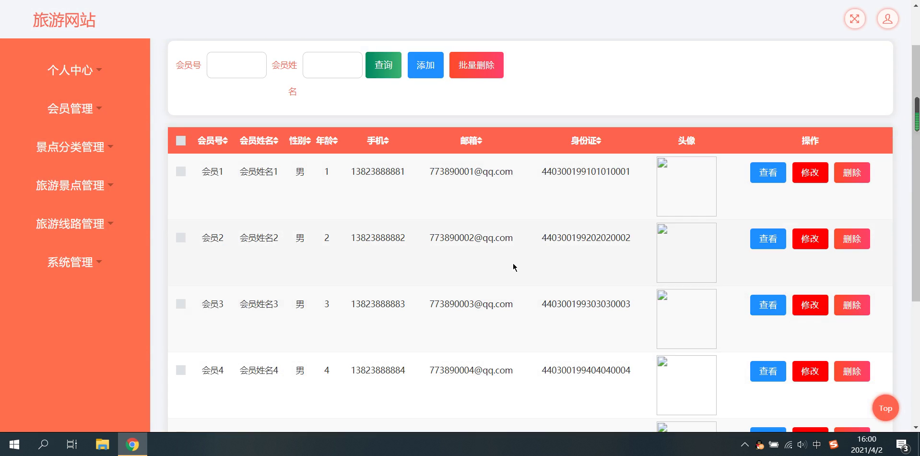Expand 旅游景点管理 sidebar menu
The width and height of the screenshot is (920, 456).
point(74,185)
